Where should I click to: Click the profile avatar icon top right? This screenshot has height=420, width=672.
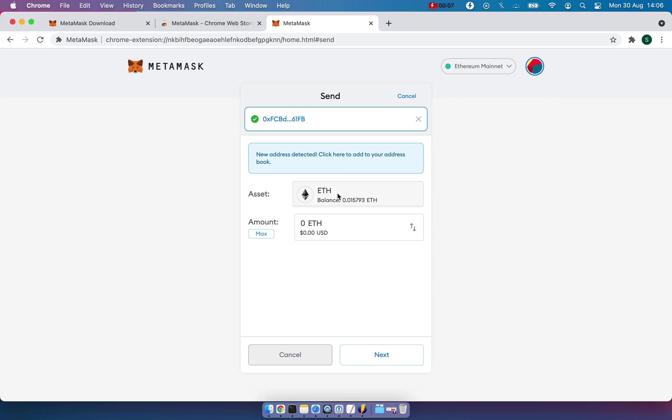534,66
